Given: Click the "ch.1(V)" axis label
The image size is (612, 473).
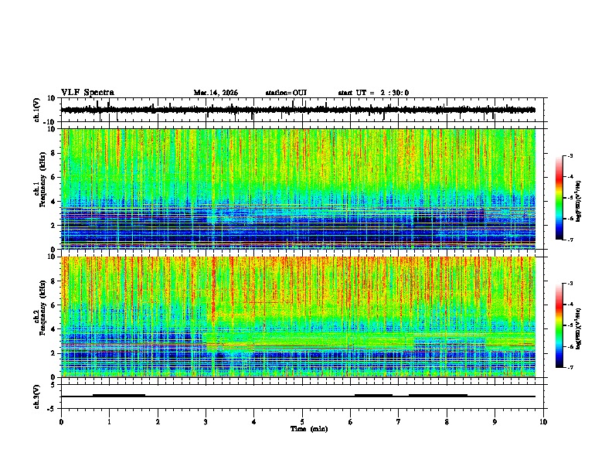Looking at the screenshot, I should [x=37, y=110].
